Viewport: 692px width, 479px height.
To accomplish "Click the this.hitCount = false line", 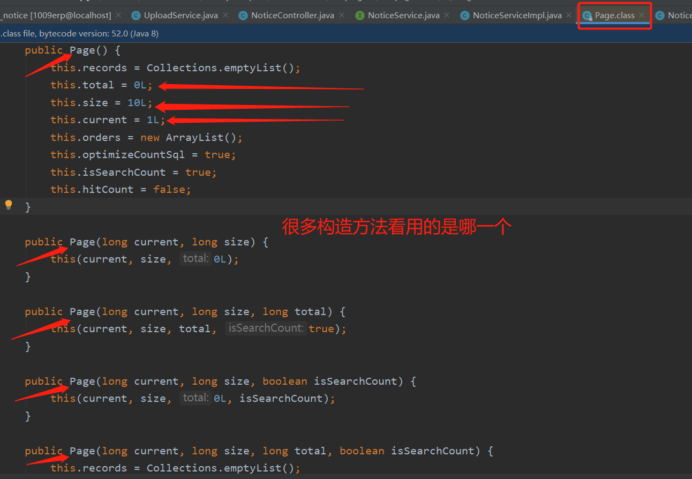I will click(x=121, y=190).
